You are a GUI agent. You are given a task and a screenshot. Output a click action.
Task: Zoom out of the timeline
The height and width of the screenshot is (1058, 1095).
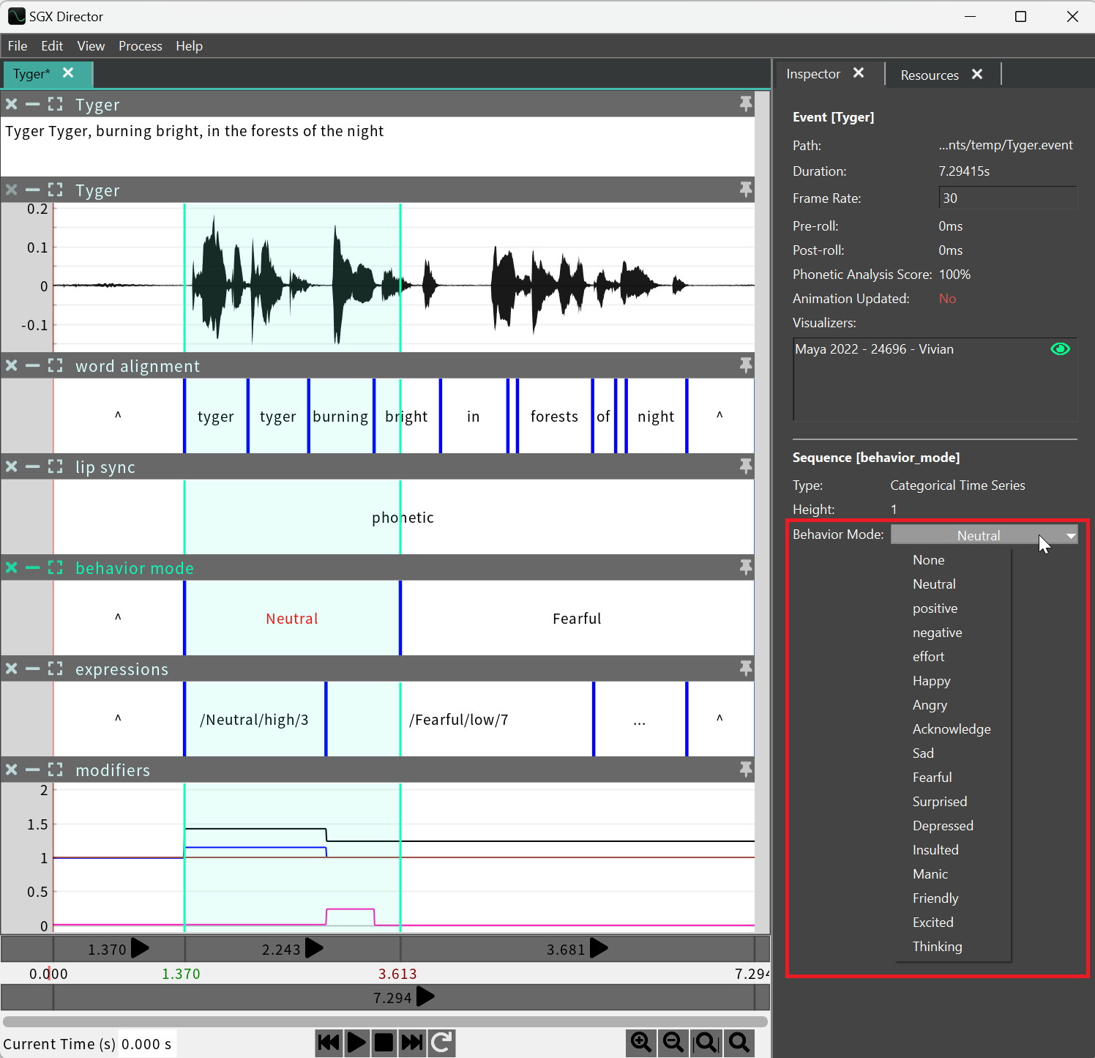click(673, 1042)
